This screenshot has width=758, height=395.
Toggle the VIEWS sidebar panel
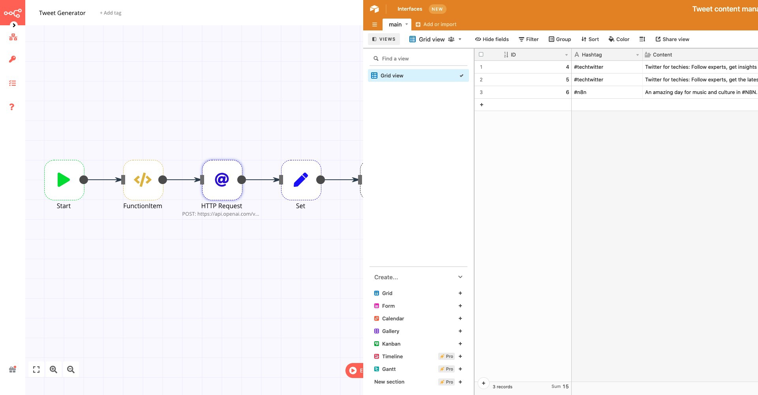384,39
